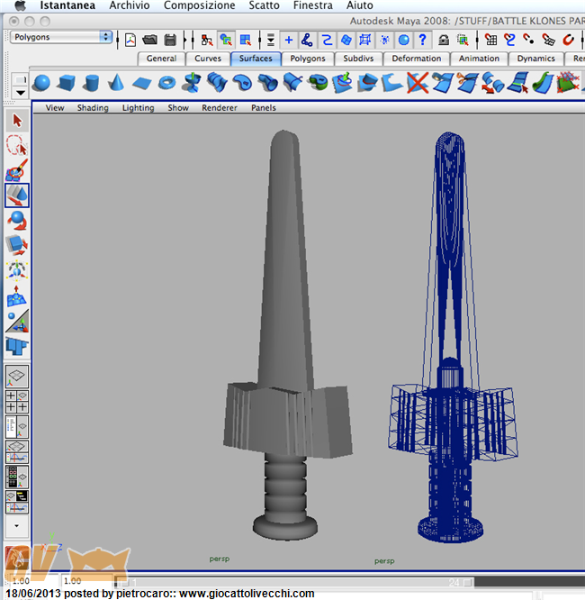
Task: Click the first 1.00 time range field
Action: point(19,581)
